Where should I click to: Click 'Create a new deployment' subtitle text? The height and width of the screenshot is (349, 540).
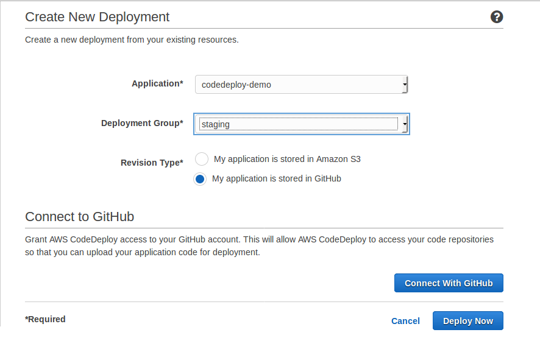click(132, 40)
